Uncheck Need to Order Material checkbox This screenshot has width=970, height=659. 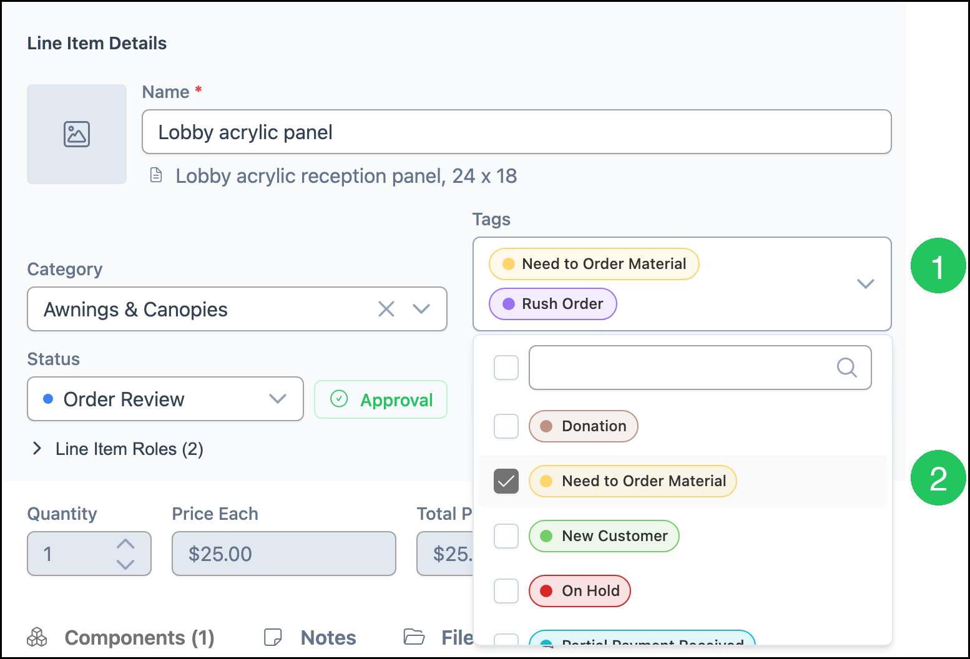pos(506,481)
